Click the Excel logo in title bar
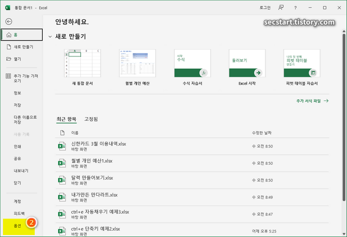 click(8, 8)
